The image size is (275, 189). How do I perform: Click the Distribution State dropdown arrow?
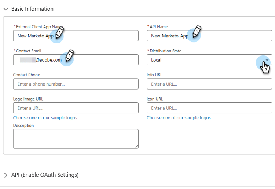tap(267, 60)
